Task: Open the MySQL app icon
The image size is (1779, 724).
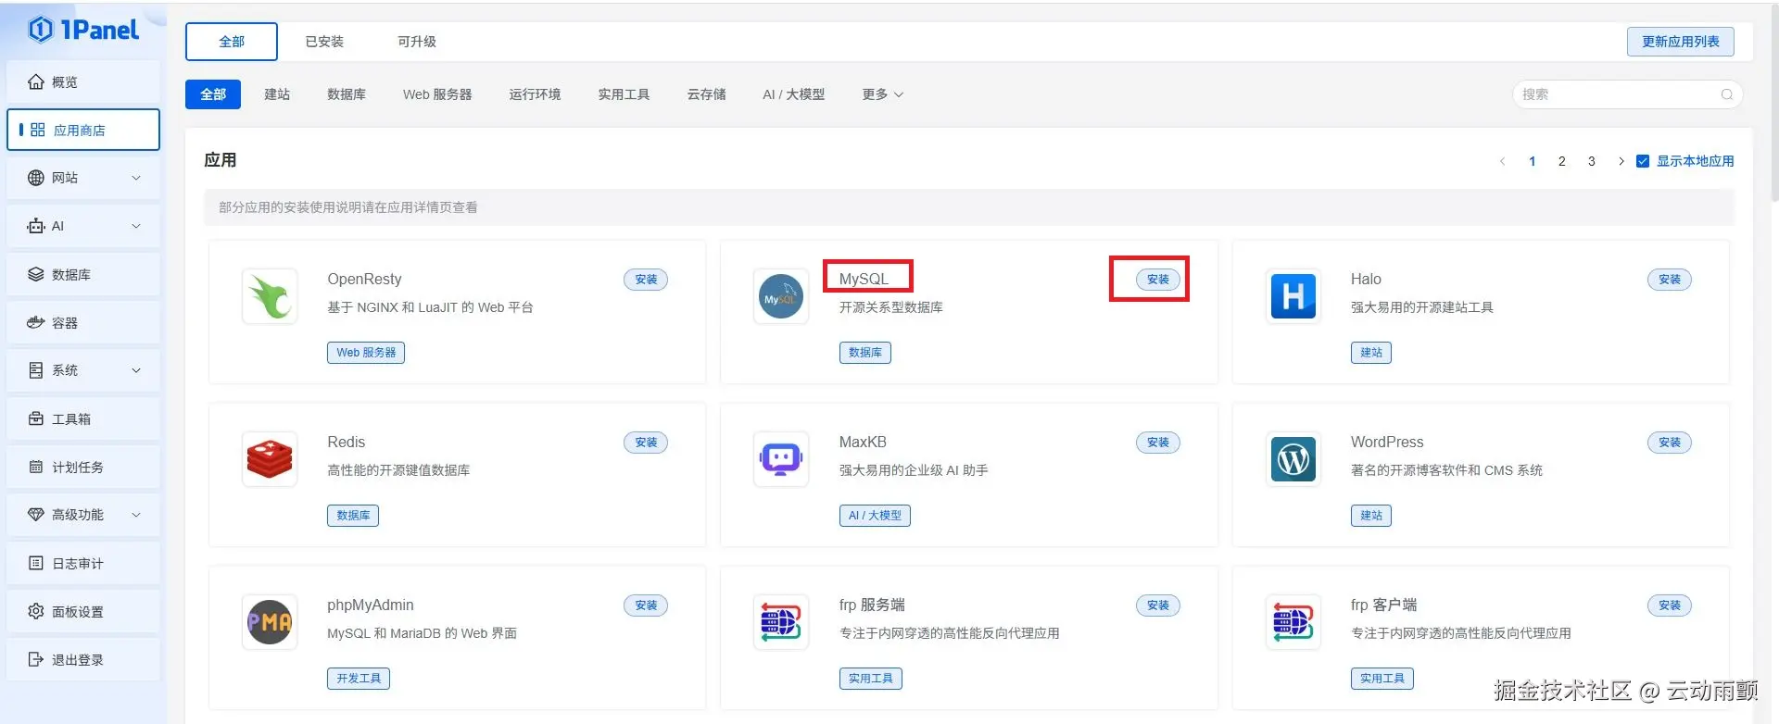Action: click(781, 296)
